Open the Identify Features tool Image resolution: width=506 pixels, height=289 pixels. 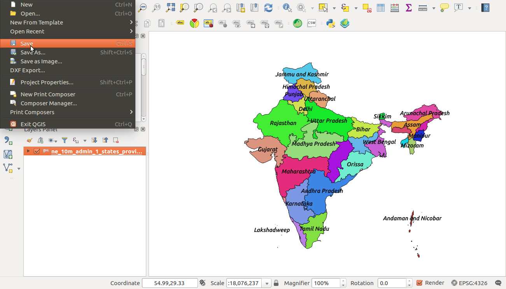[287, 7]
